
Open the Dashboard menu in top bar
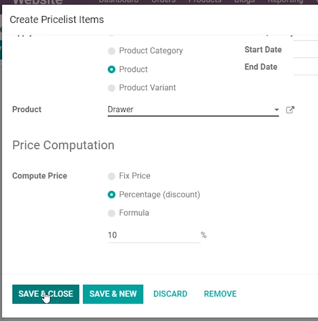pyautogui.click(x=118, y=1)
